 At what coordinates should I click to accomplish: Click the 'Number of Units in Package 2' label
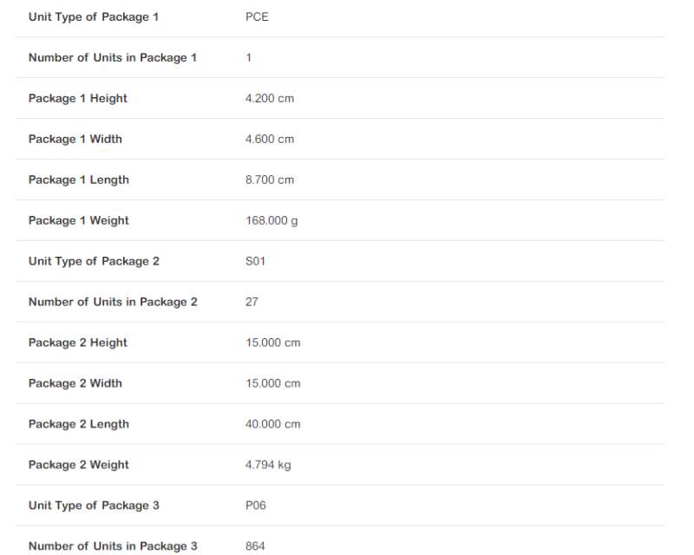pos(113,303)
